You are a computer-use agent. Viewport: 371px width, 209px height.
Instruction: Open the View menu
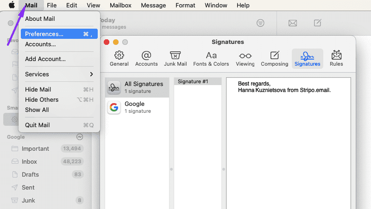pos(93,5)
